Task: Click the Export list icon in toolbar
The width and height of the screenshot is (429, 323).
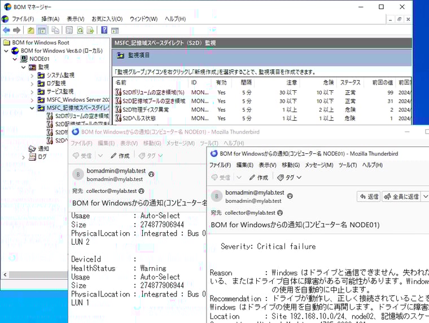Action: (90, 30)
